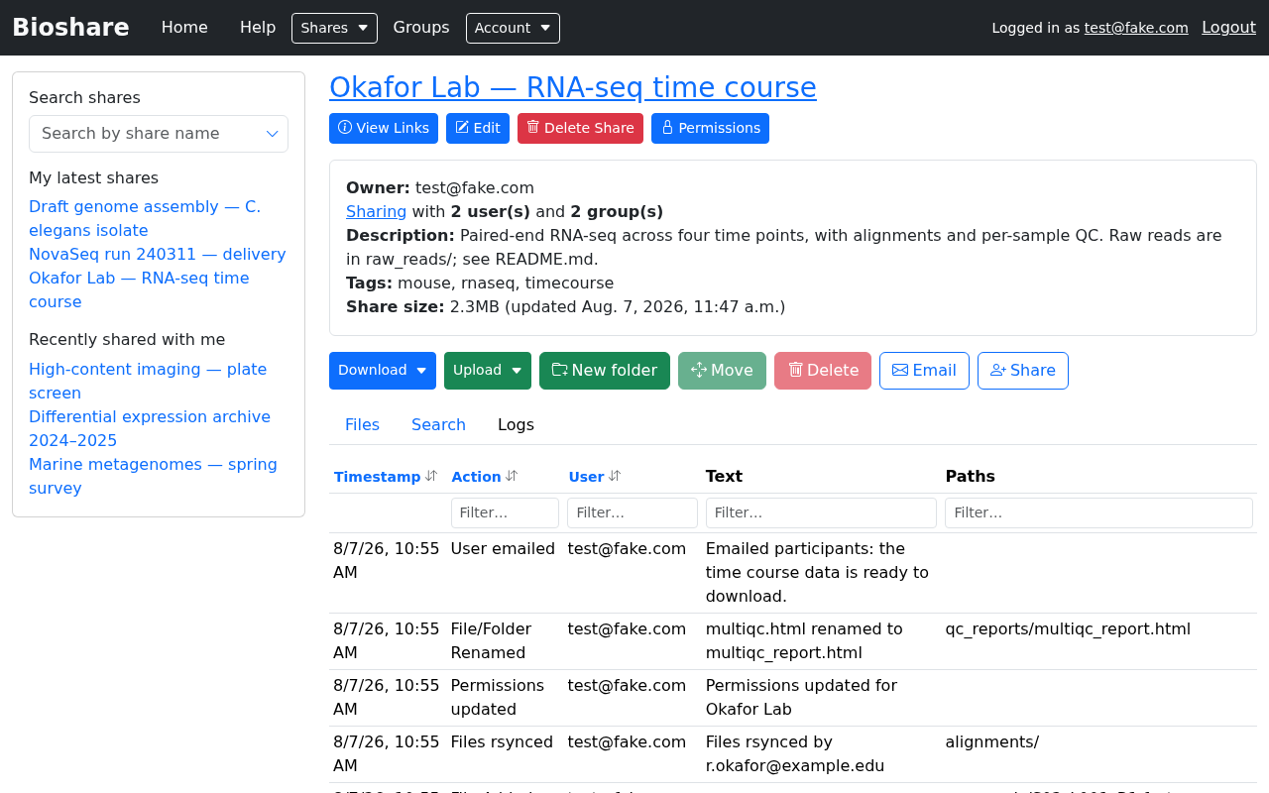Click the Bioshare brand logo
This screenshot has width=1269, height=793.
click(x=70, y=28)
